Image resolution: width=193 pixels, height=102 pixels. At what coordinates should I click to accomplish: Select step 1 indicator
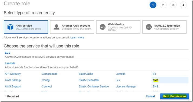click(153, 5)
